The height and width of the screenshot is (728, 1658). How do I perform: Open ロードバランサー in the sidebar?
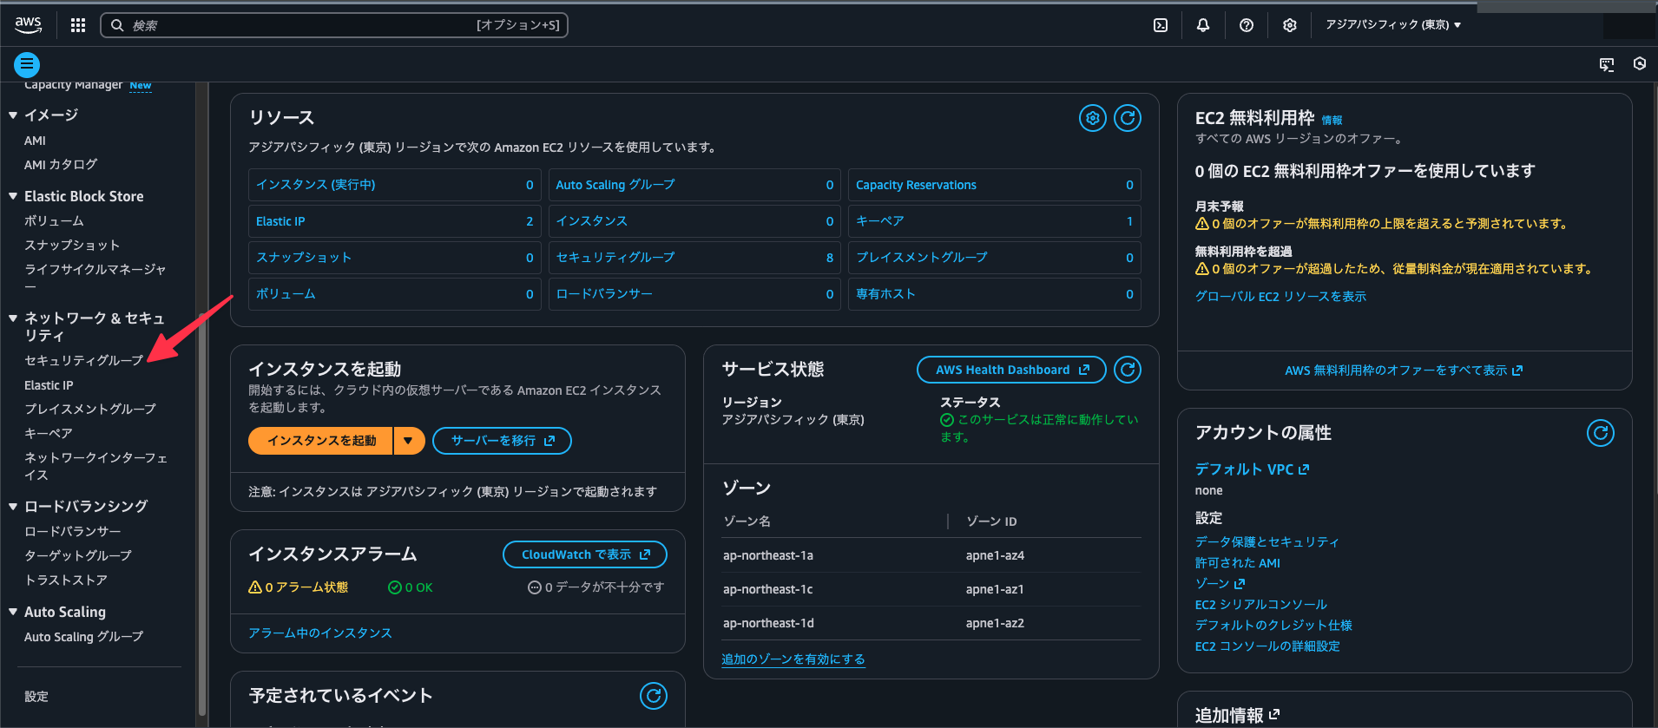click(73, 531)
